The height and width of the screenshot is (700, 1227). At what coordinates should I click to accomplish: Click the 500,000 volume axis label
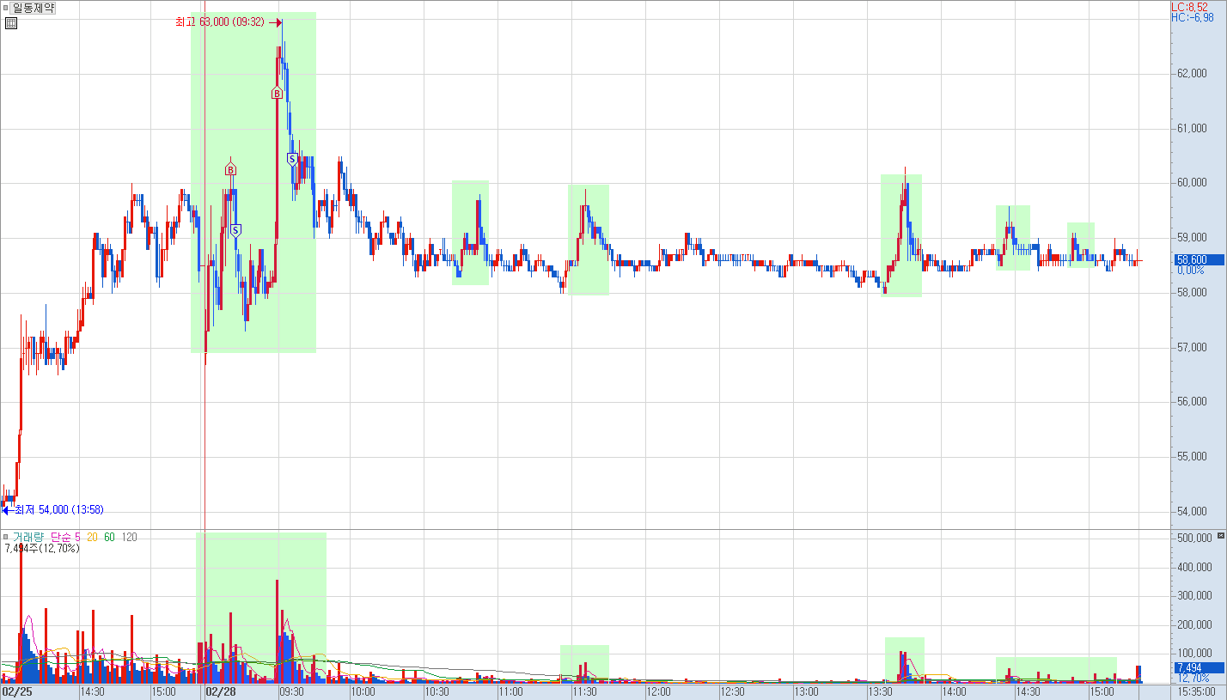point(1195,538)
